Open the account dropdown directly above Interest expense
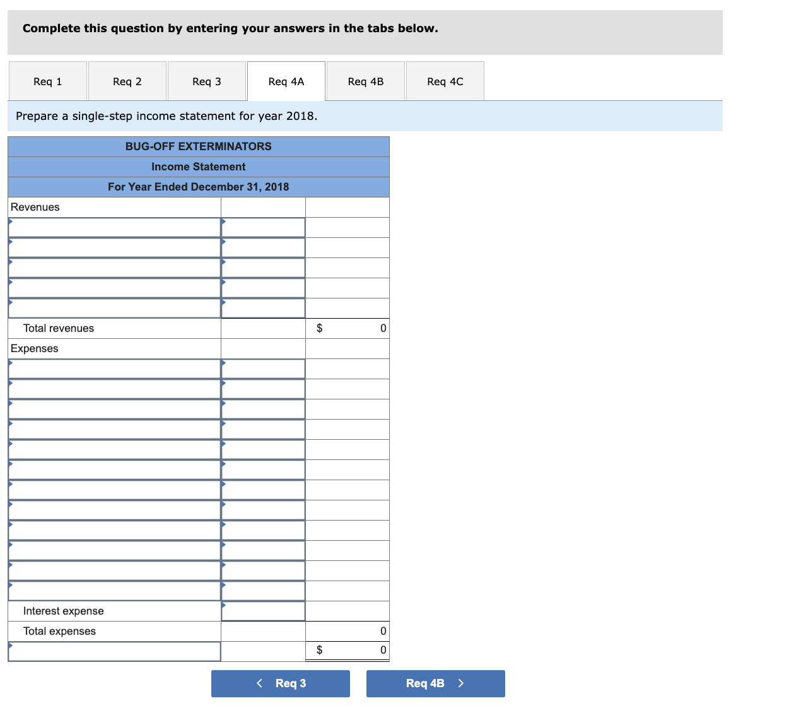The height and width of the screenshot is (708, 806). pos(115,591)
